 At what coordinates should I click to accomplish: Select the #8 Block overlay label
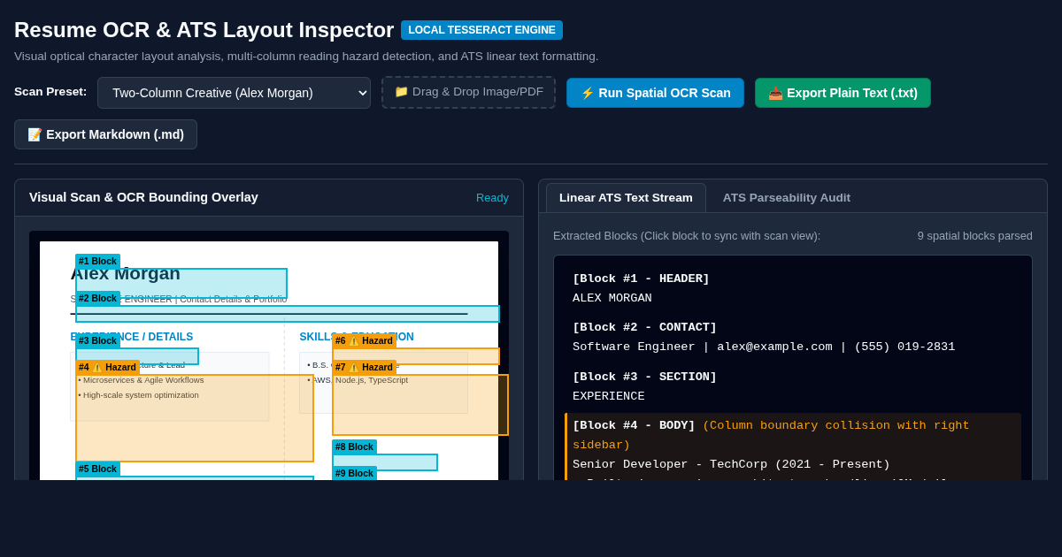[x=354, y=447]
